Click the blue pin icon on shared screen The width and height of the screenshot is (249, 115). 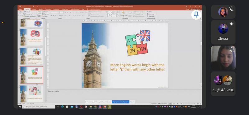pyautogui.click(x=196, y=15)
